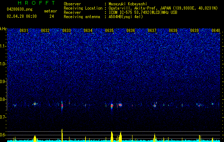
Task: Click the 0640 time marker
Action: (x=216, y=30)
